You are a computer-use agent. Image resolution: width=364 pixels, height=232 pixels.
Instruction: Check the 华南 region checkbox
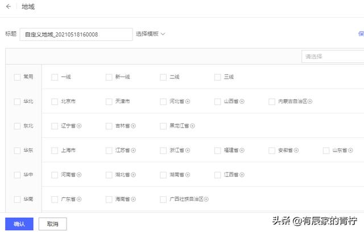point(17,199)
